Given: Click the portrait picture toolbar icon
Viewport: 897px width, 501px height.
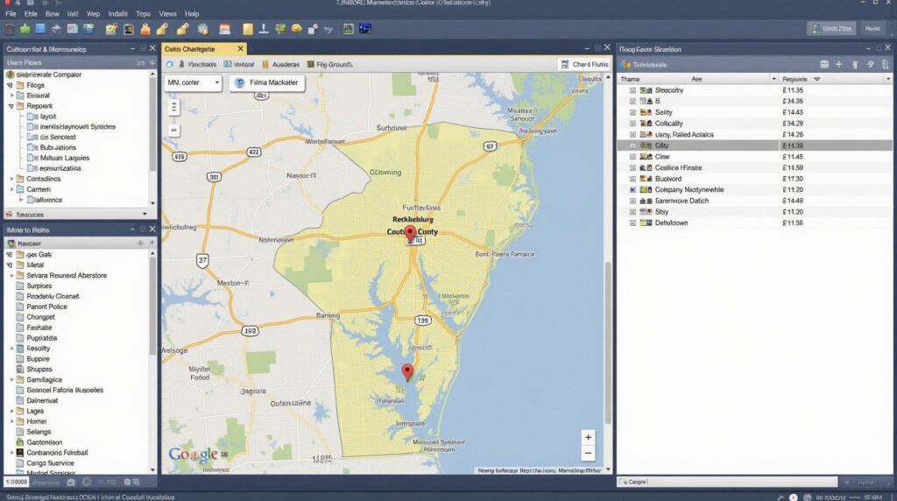Looking at the screenshot, I should (x=129, y=29).
